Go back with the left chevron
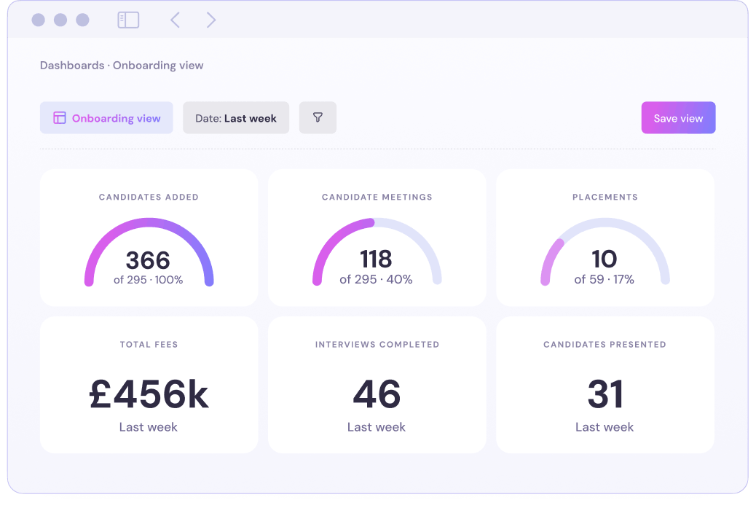Screen dimensions: 756x508 [x=175, y=20]
